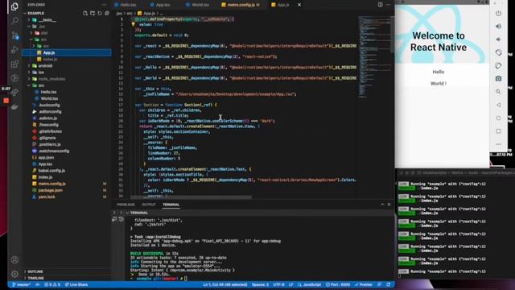Viewport: 515px width, 290px height.
Task: Select the Terminal panel tab
Action: pos(171,205)
